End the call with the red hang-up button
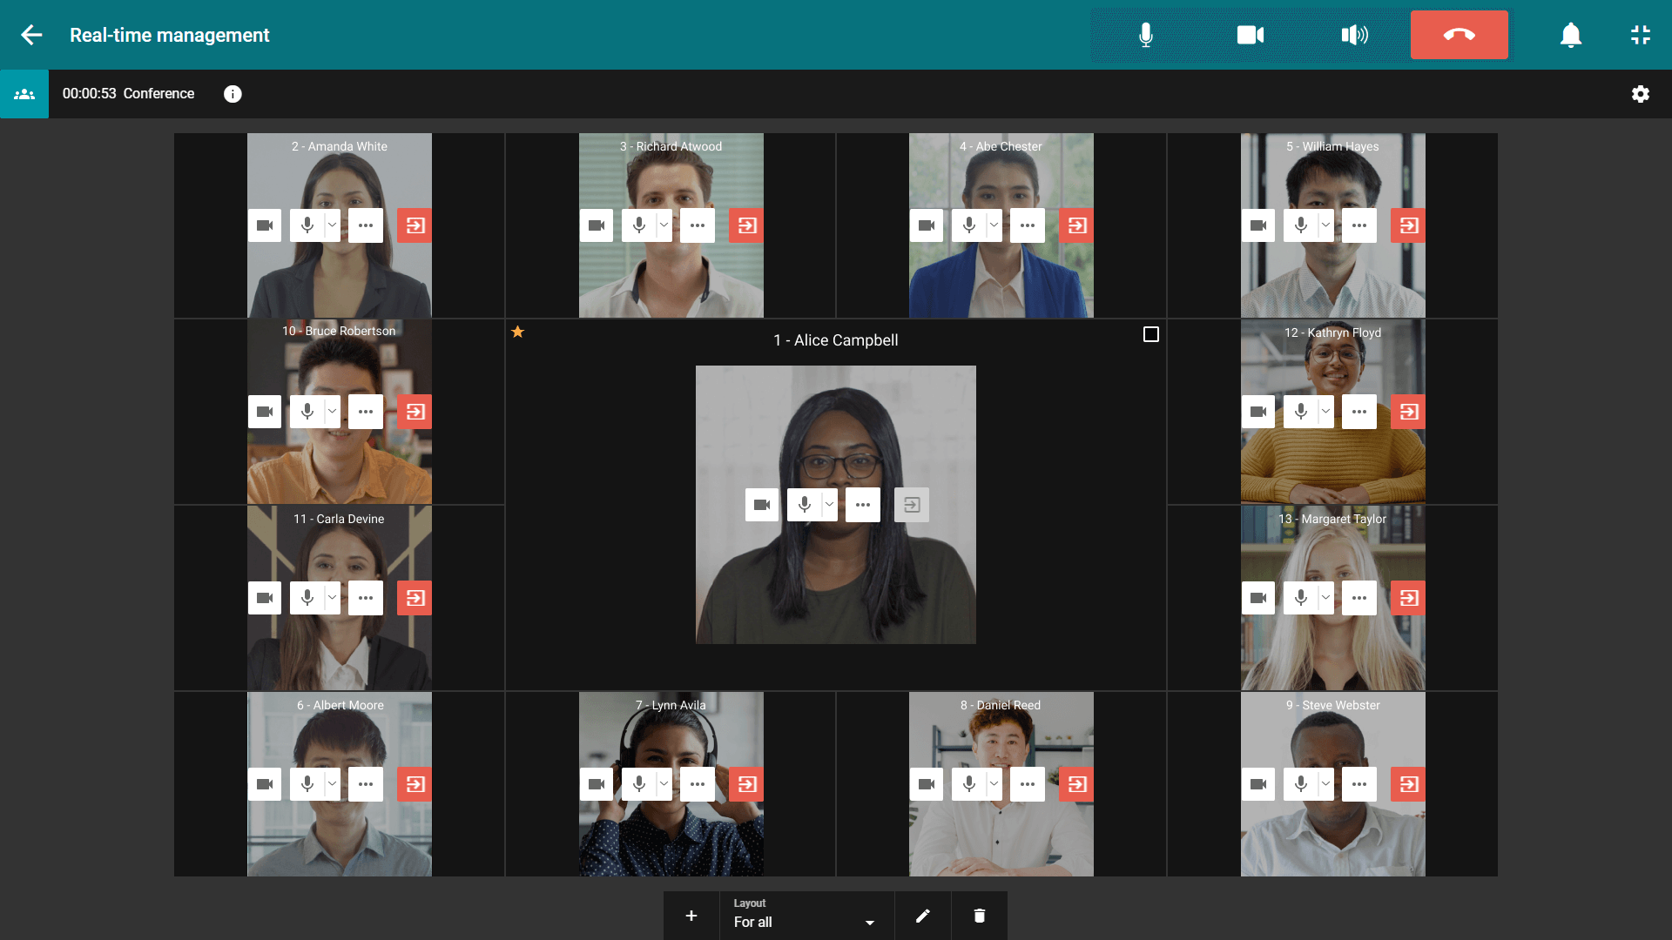 pos(1459,35)
